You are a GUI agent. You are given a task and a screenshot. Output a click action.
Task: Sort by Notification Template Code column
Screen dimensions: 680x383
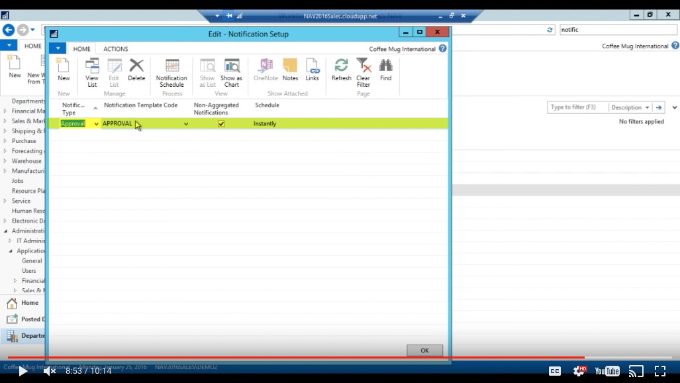140,105
